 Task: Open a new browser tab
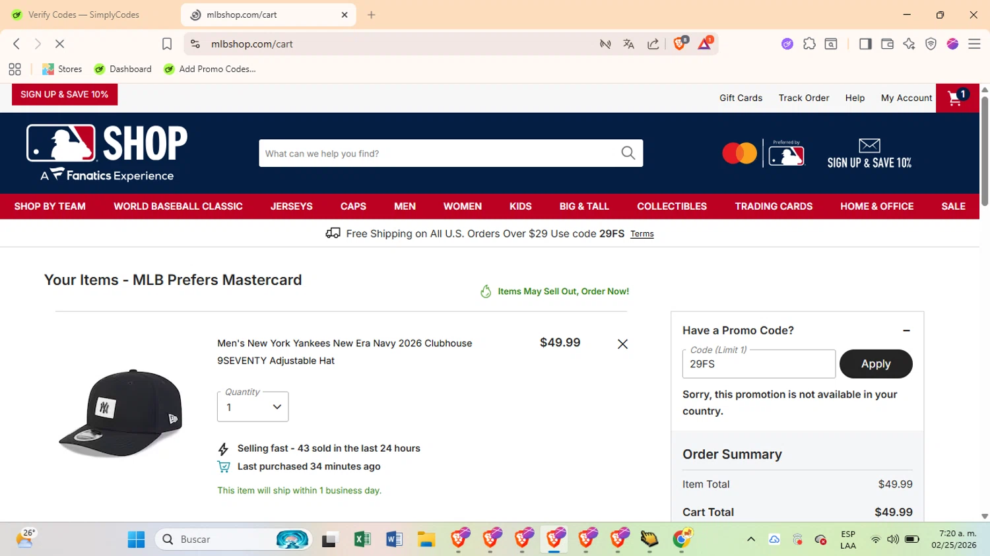pyautogui.click(x=372, y=15)
